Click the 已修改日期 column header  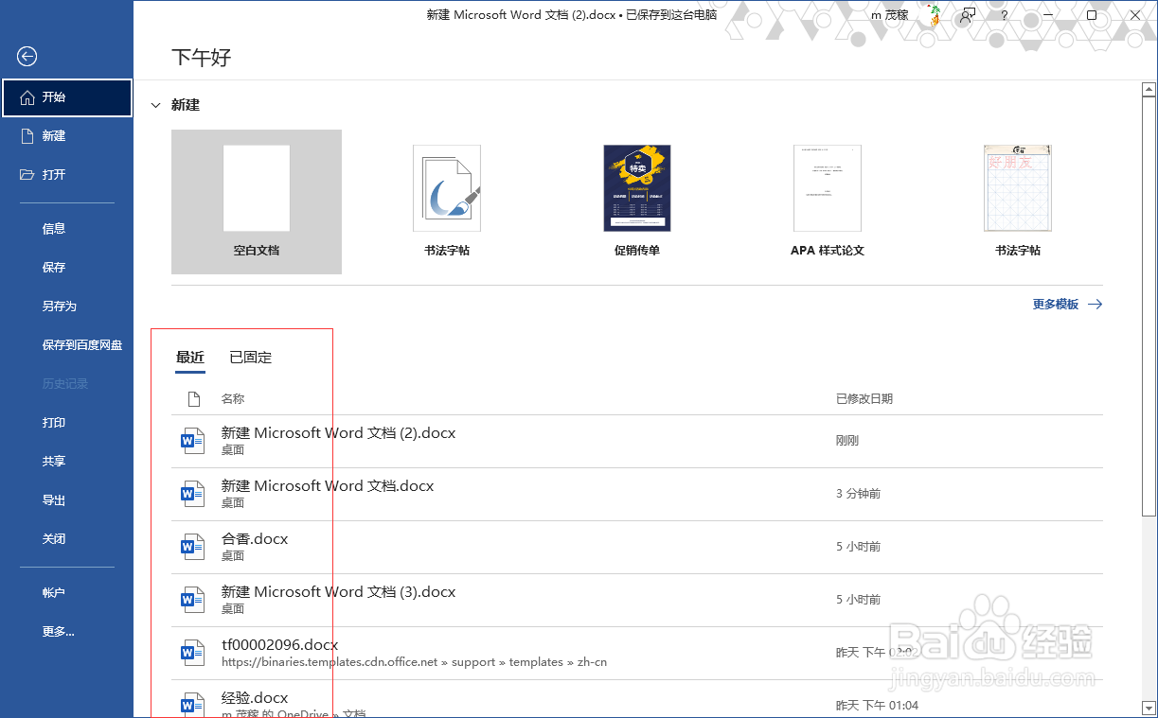(864, 399)
